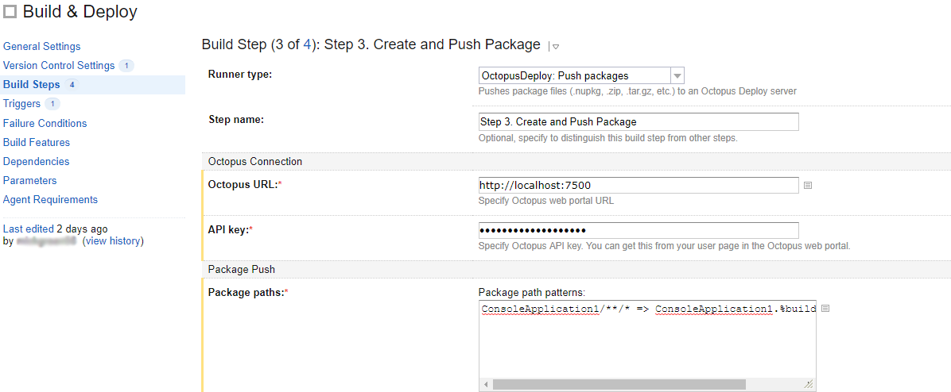Open Version Control Settings page

[x=59, y=65]
